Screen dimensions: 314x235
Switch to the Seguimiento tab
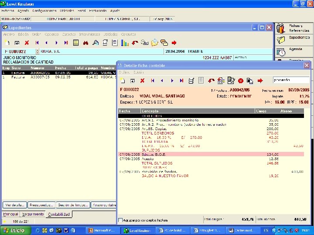[33, 214]
